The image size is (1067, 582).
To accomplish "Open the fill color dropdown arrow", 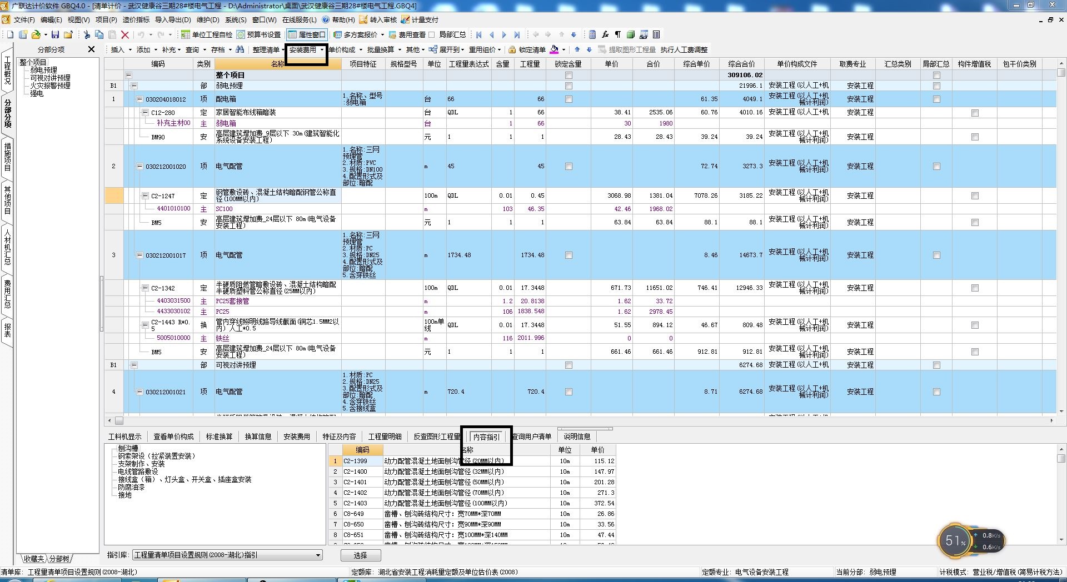I will 564,49.
